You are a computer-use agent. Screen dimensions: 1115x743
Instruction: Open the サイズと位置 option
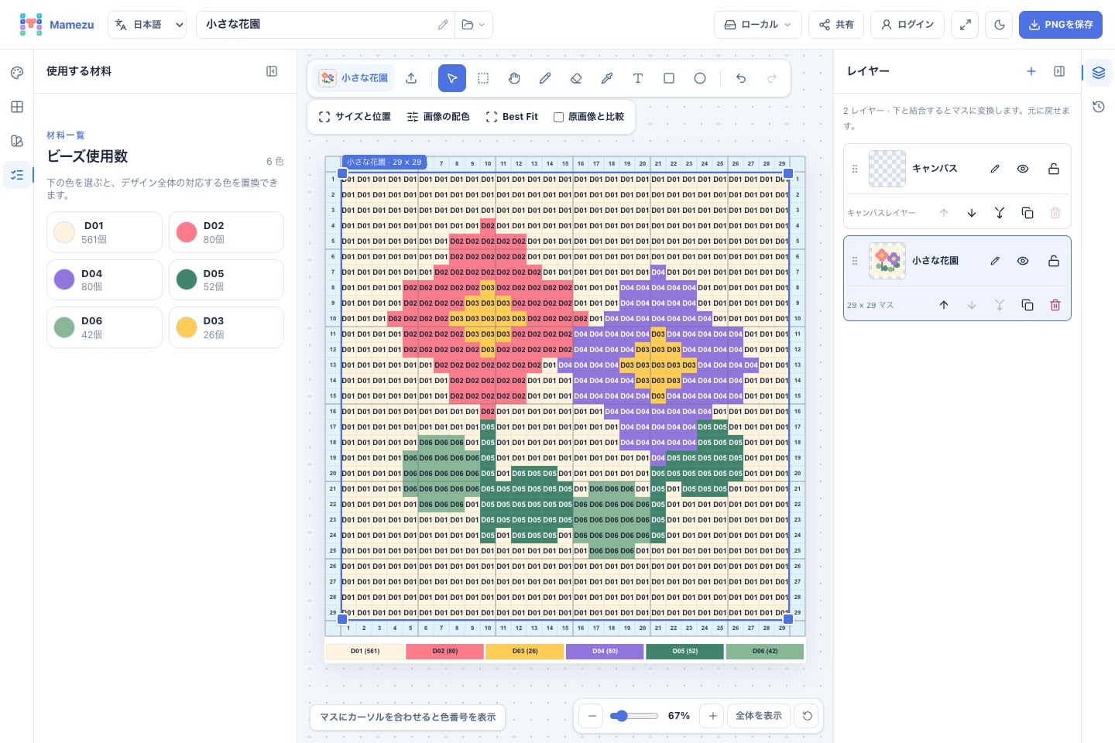pyautogui.click(x=355, y=117)
